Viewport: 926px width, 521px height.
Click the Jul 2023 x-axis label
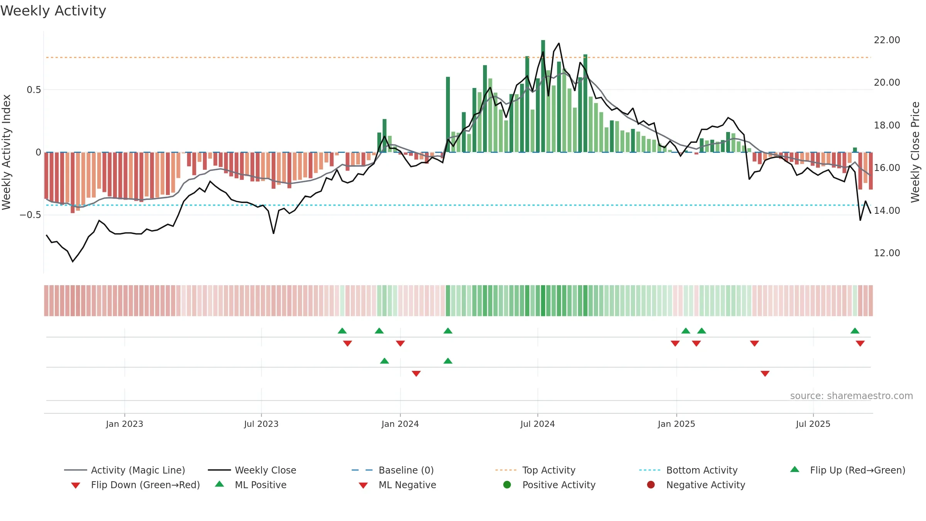(261, 424)
